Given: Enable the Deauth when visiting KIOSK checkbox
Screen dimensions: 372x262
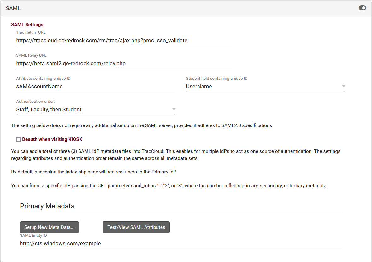Looking at the screenshot, I should [x=19, y=139].
